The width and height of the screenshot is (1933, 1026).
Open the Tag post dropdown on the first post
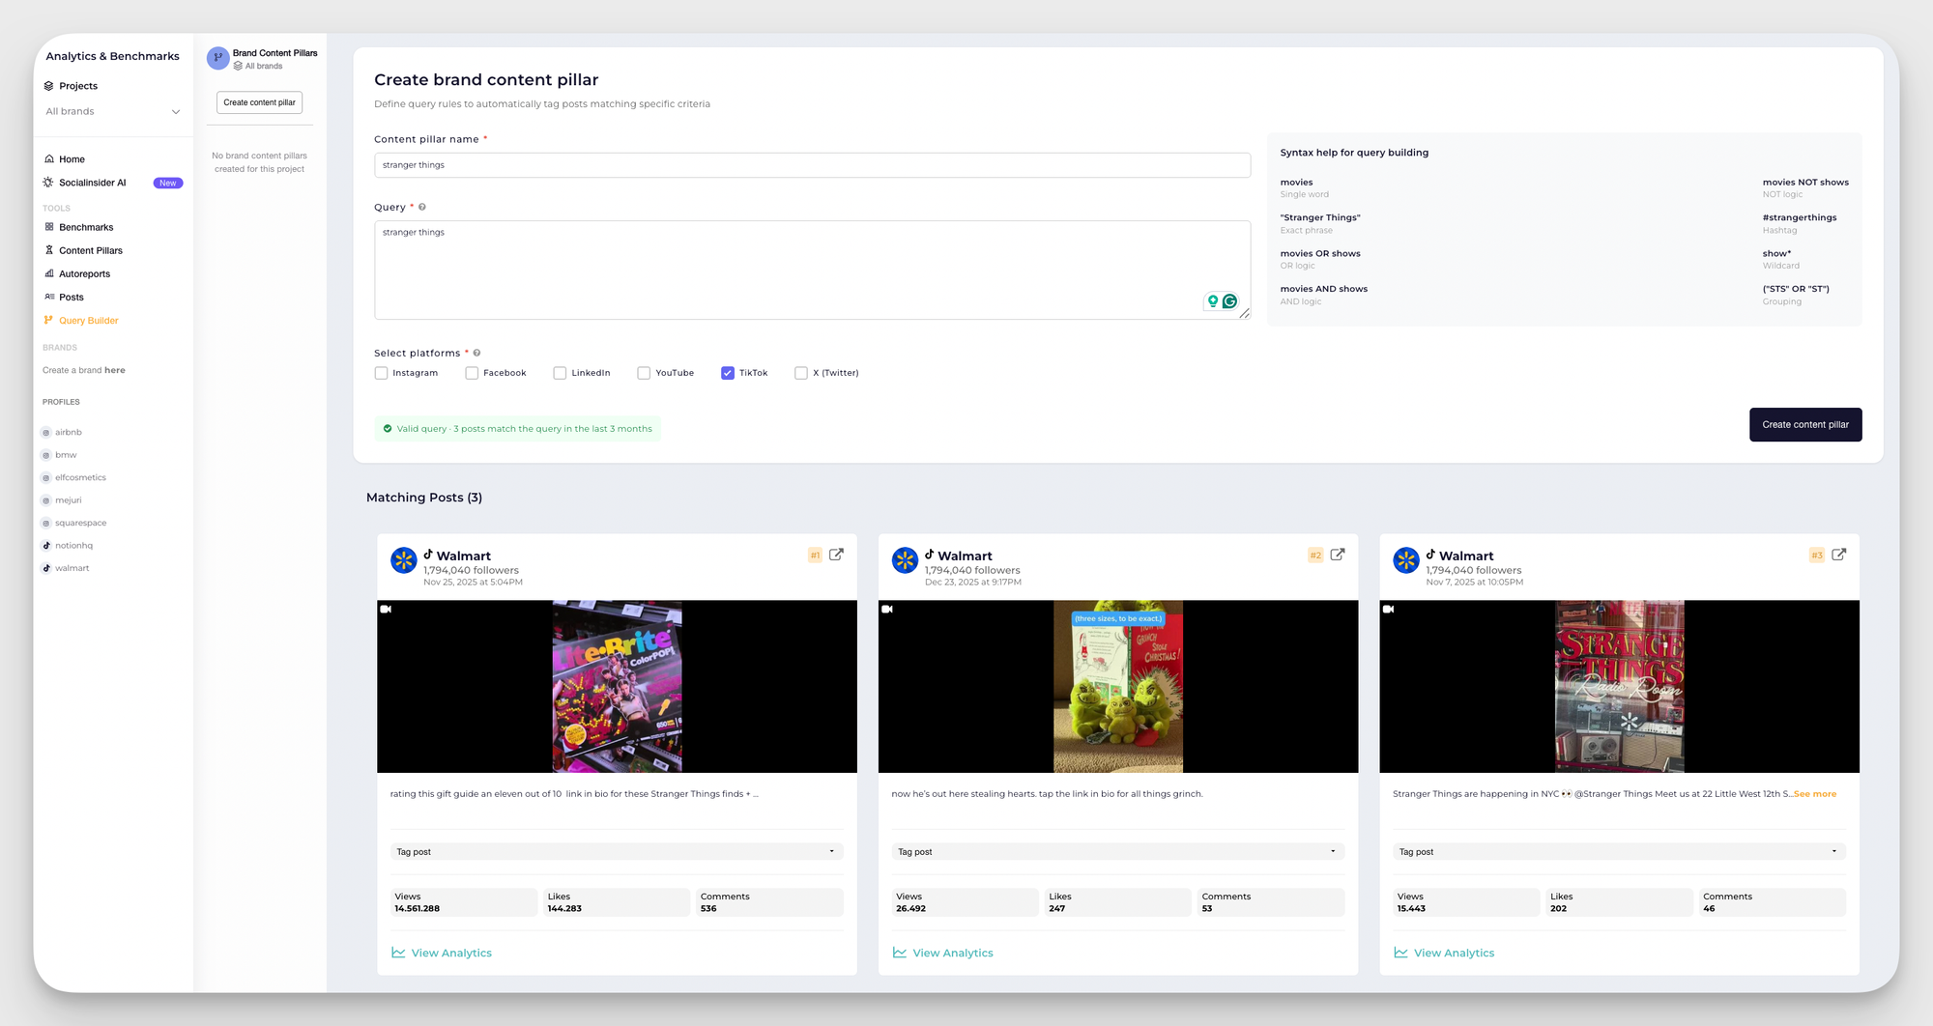(x=617, y=851)
